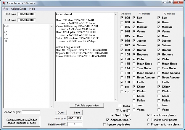This screenshot has height=130, width=185.
Task: Select Transit to transit planets option
Action: [148, 120]
